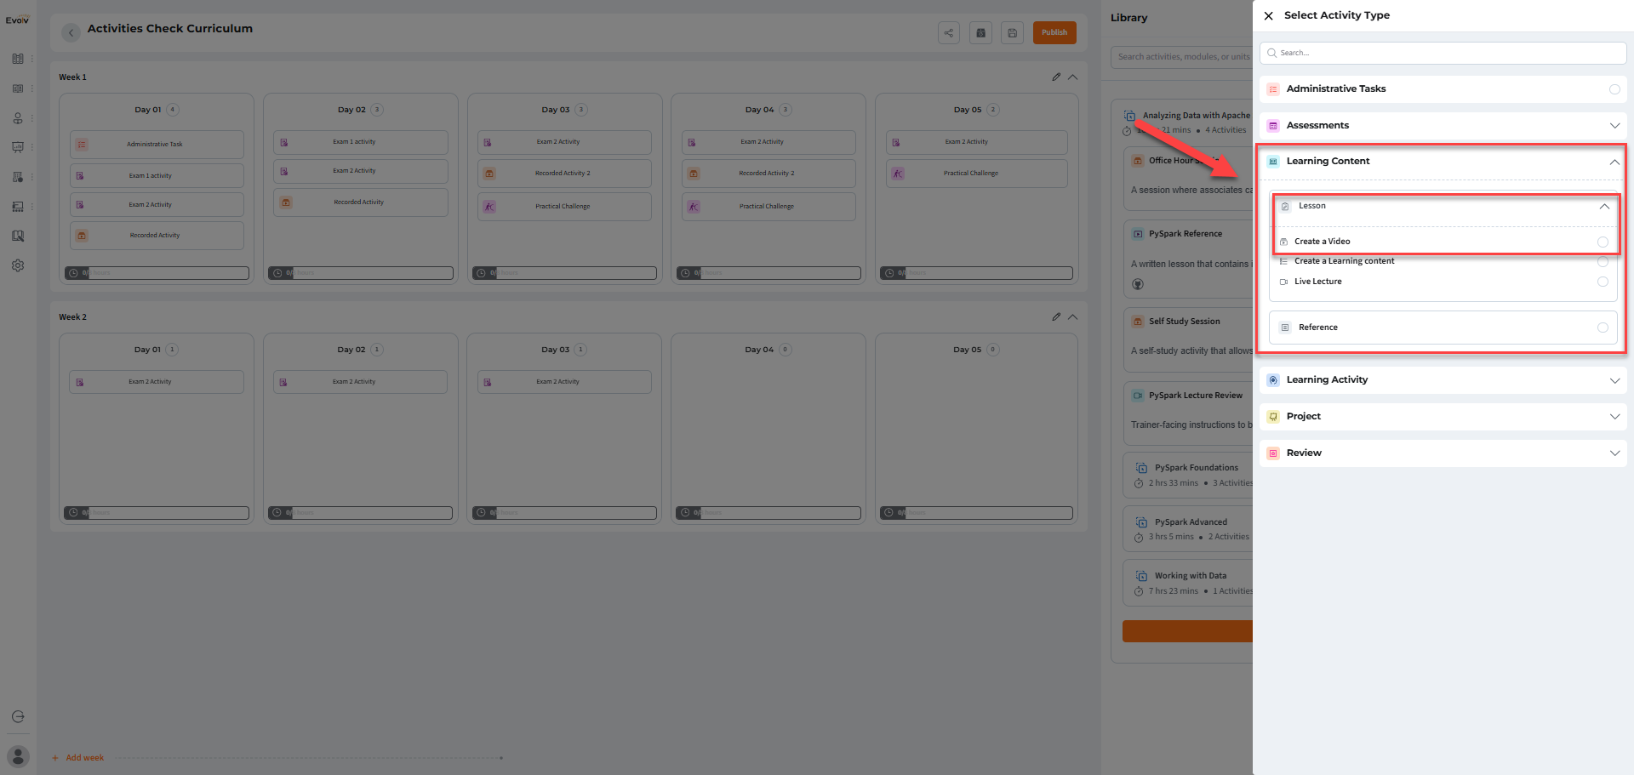1634x775 pixels.
Task: Click the Analyzing Data with Apache module icon
Action: [x=1129, y=116]
